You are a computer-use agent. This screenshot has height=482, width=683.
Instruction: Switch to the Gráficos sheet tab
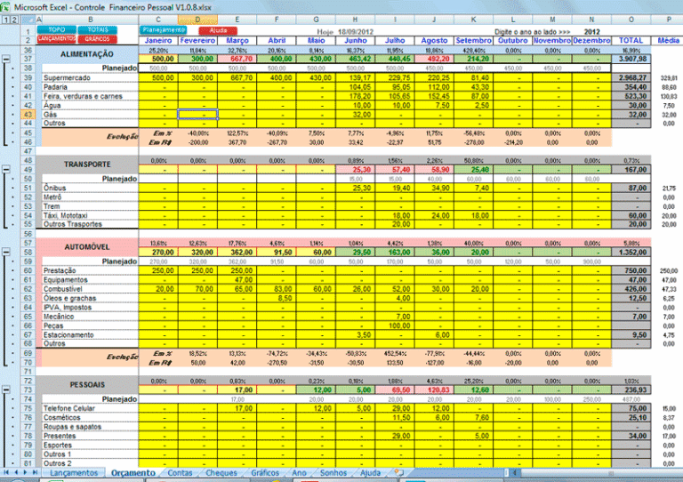265,472
